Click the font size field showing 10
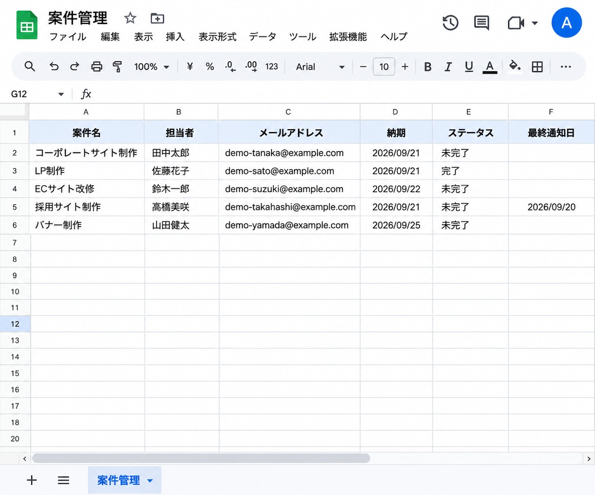 pyautogui.click(x=384, y=66)
